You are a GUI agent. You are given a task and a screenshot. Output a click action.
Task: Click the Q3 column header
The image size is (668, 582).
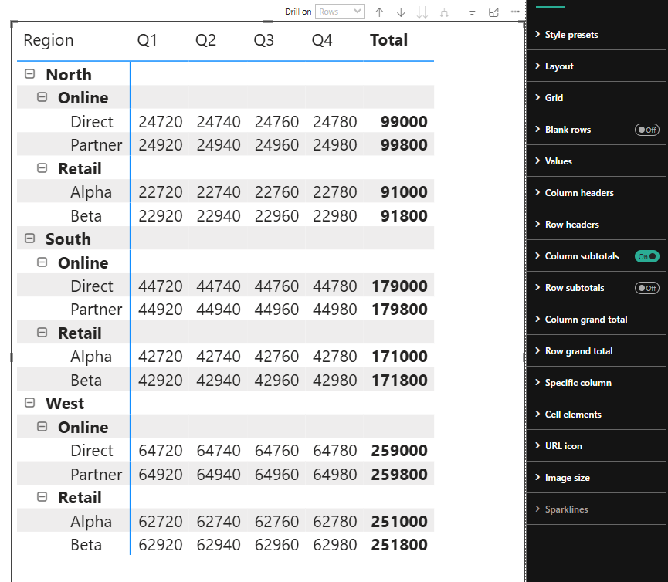pyautogui.click(x=263, y=40)
